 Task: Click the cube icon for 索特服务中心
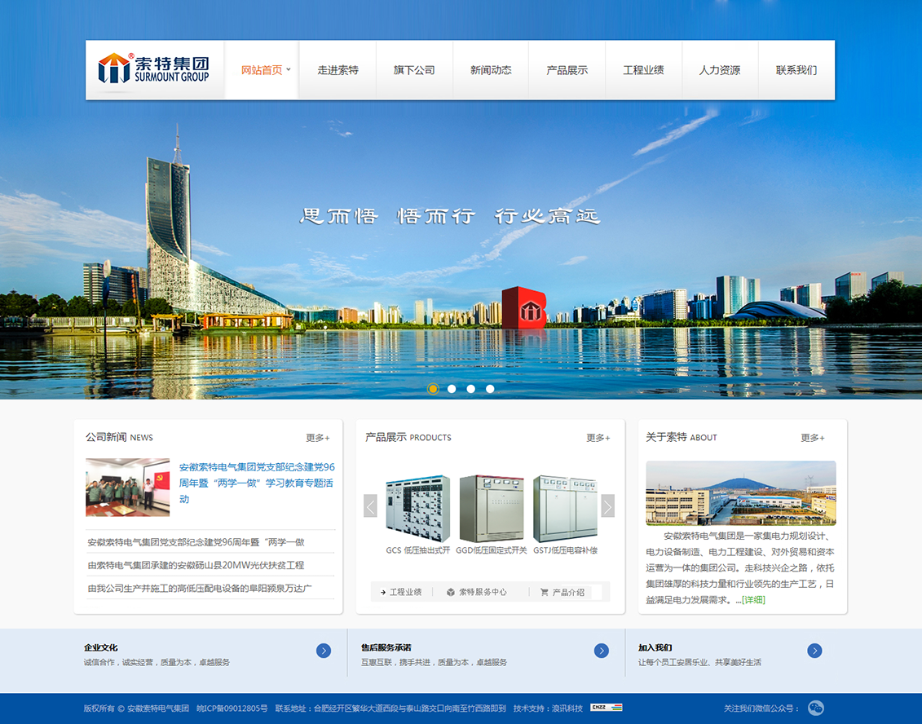pyautogui.click(x=450, y=592)
